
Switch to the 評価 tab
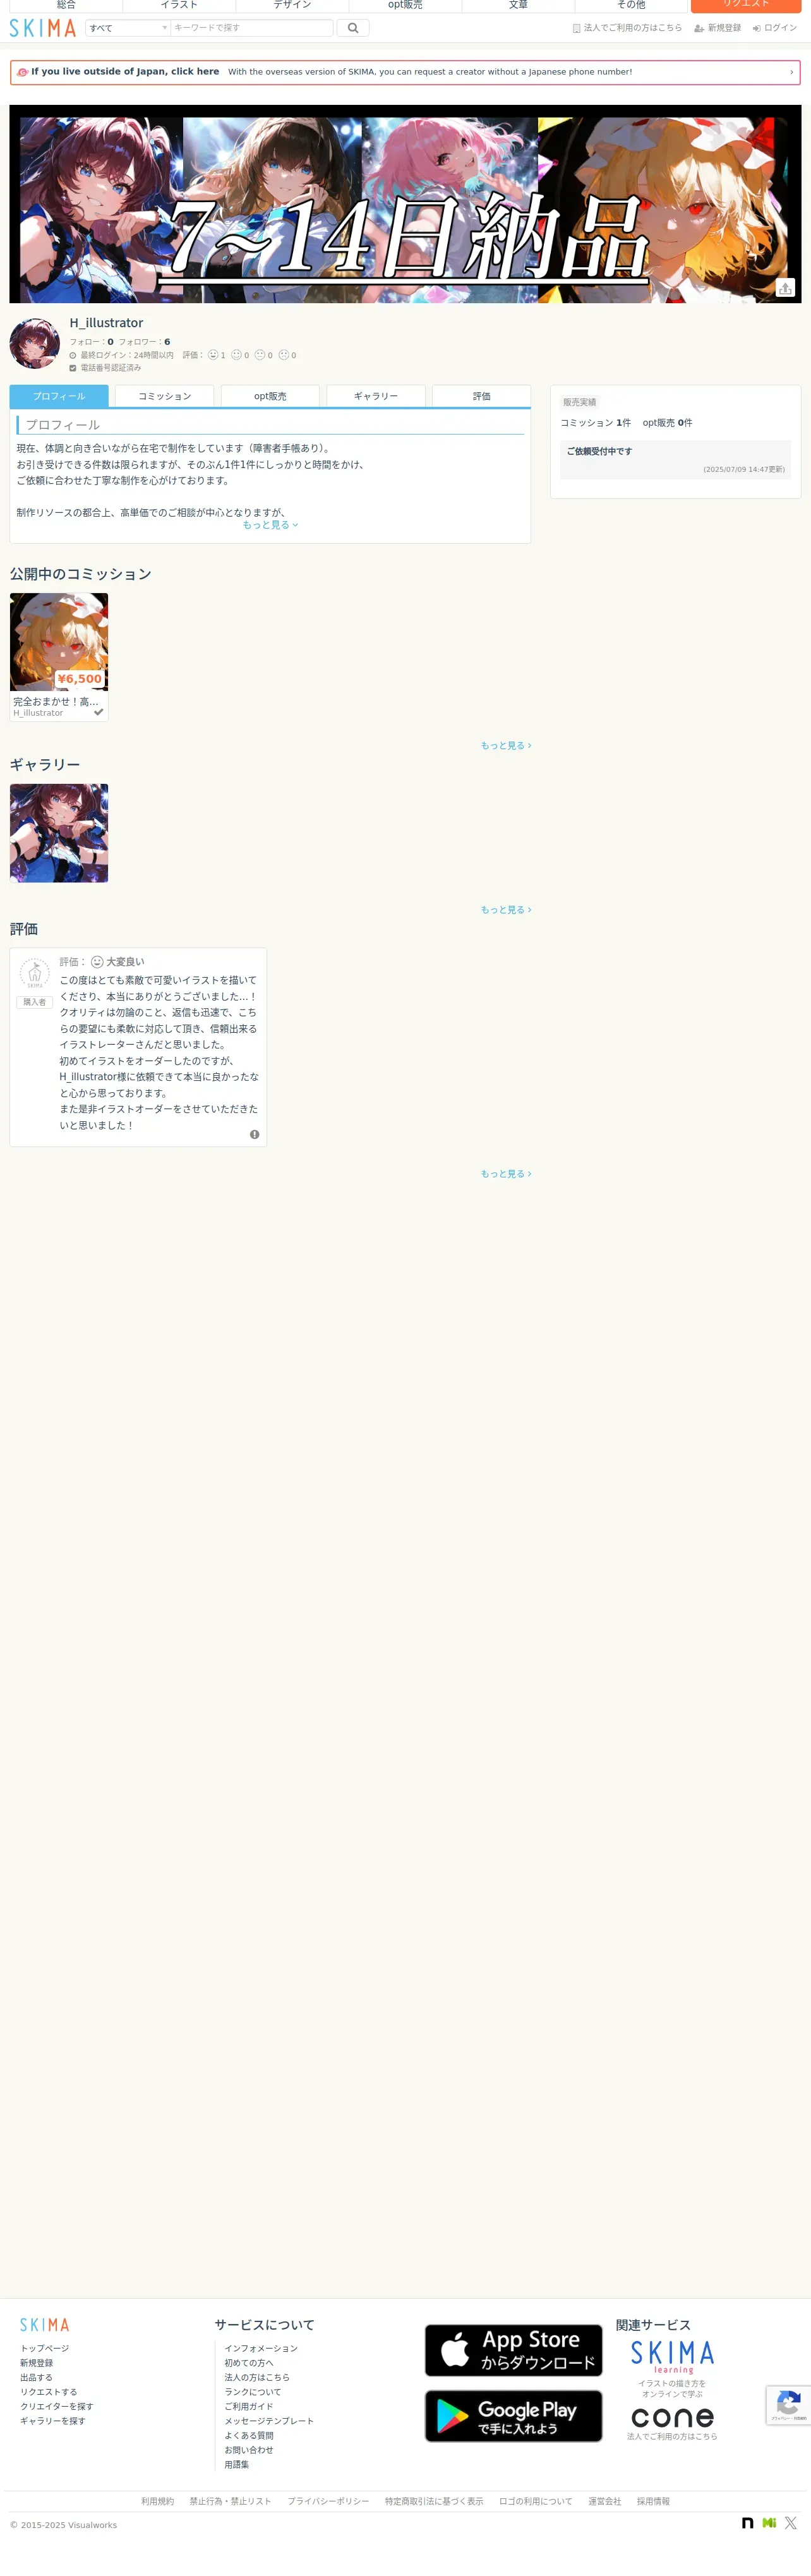point(482,396)
